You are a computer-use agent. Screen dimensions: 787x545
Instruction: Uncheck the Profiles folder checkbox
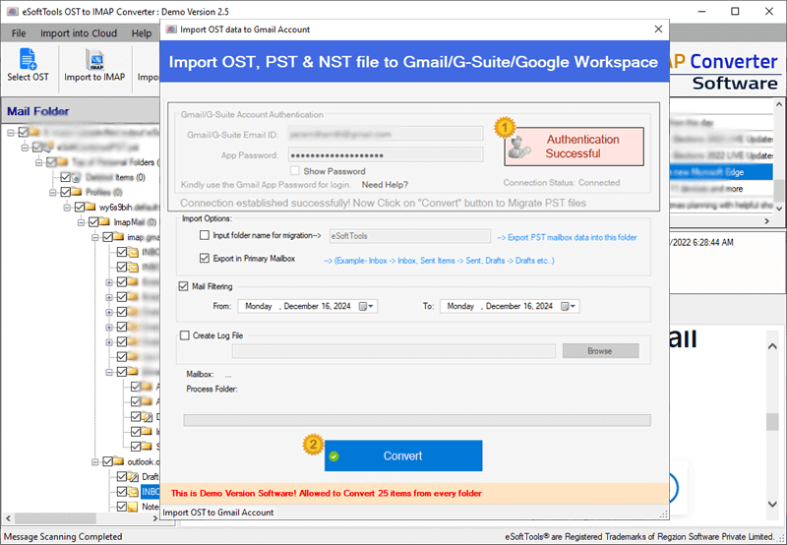point(65,192)
